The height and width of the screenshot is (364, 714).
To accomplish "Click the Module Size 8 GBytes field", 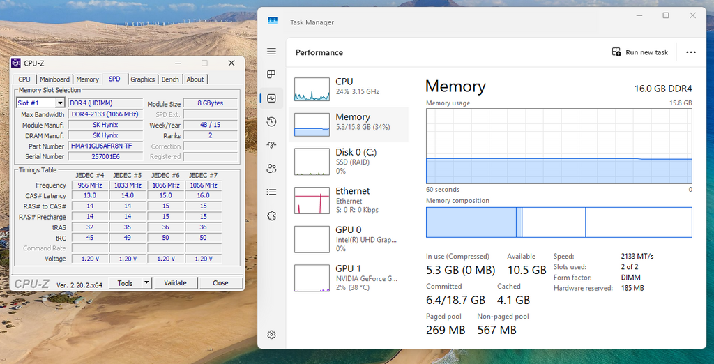I will [211, 103].
